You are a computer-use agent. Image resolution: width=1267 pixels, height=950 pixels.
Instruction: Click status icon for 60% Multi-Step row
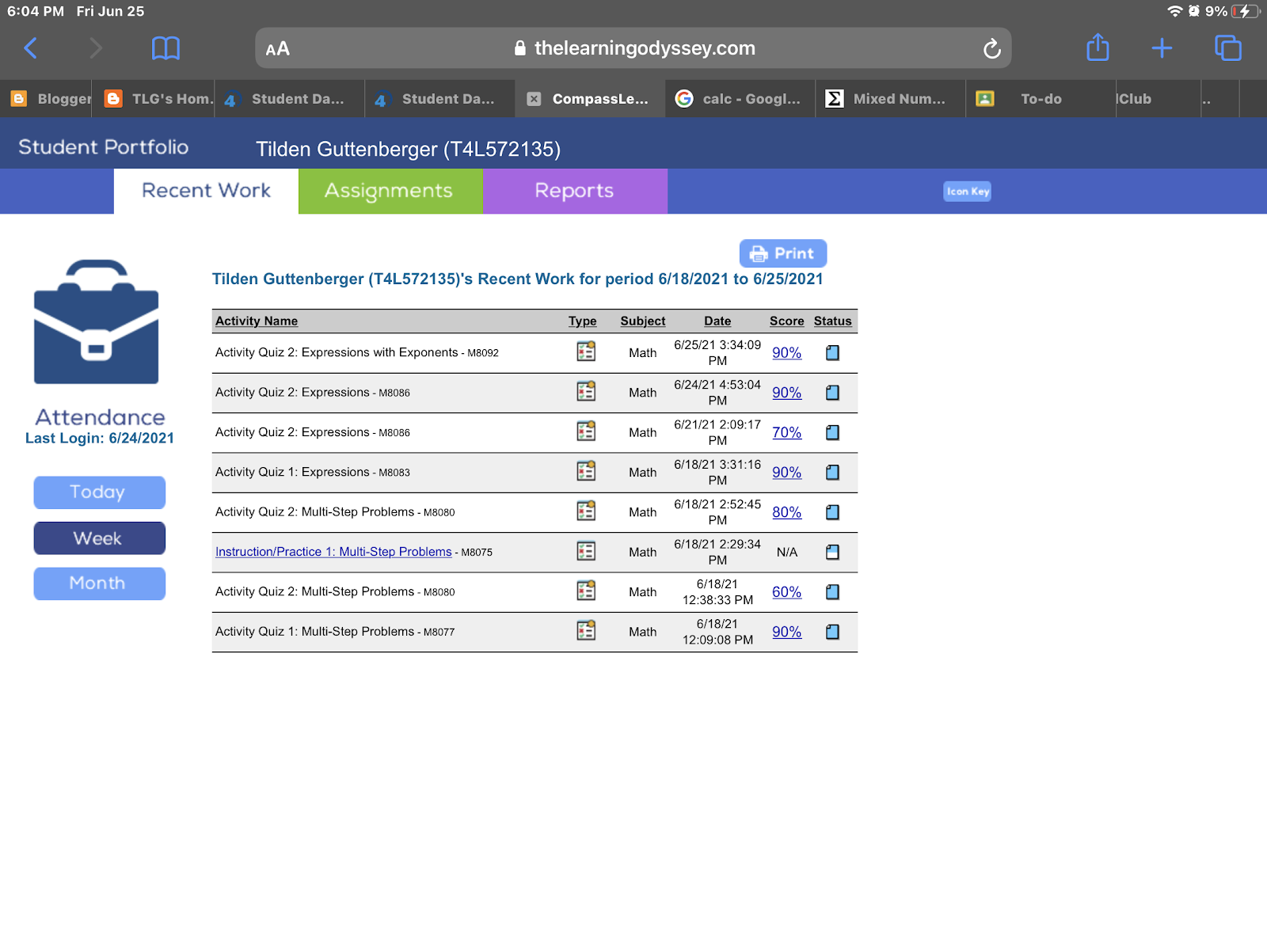(832, 592)
